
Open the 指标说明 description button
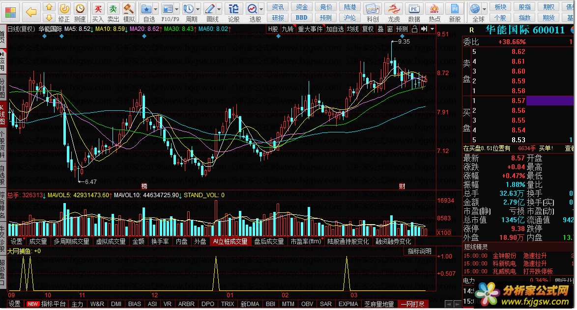(x=420, y=251)
